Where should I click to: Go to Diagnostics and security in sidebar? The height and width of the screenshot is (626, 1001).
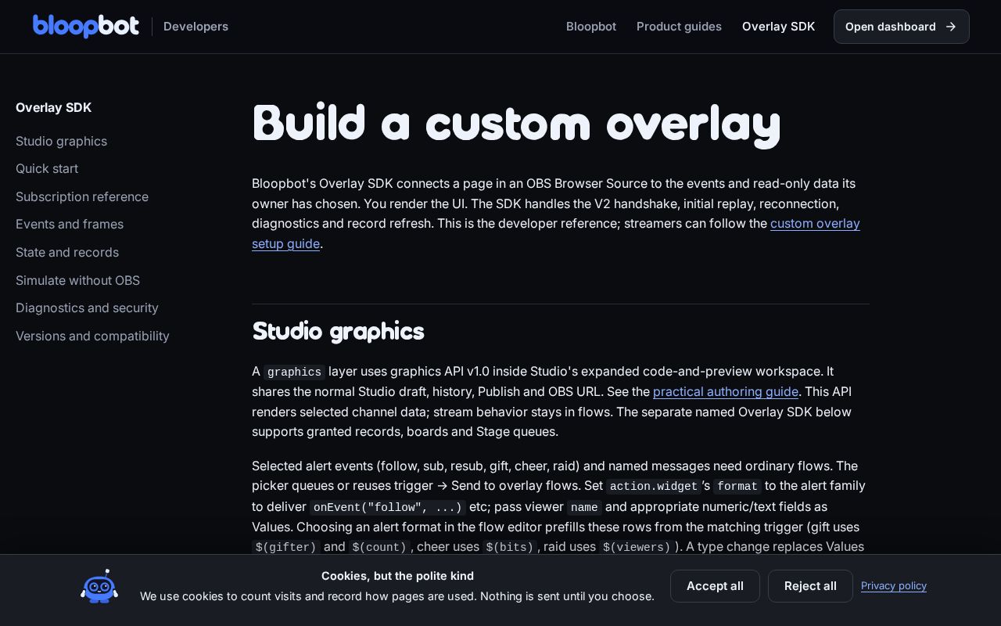[87, 308]
